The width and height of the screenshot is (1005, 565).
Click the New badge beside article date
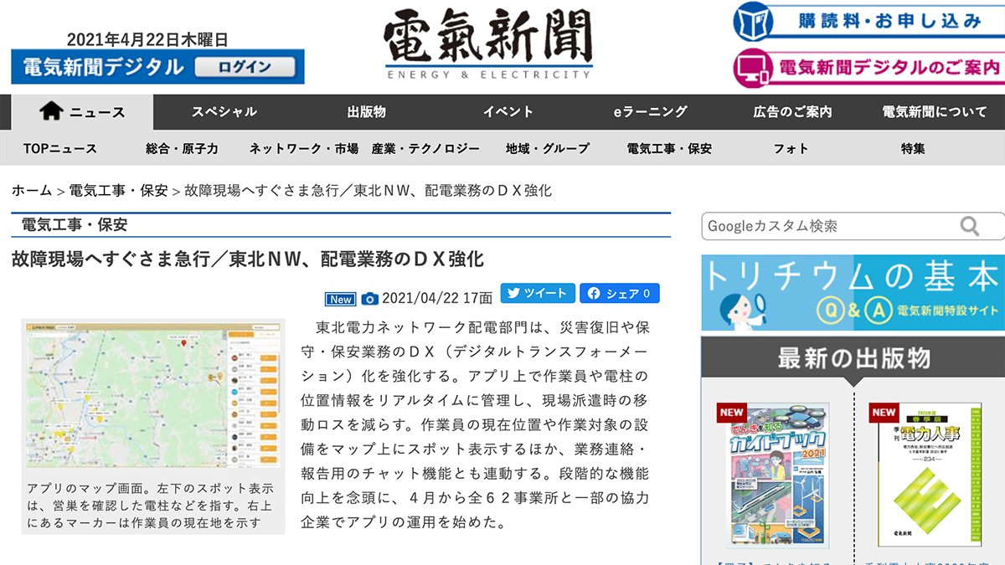(341, 299)
